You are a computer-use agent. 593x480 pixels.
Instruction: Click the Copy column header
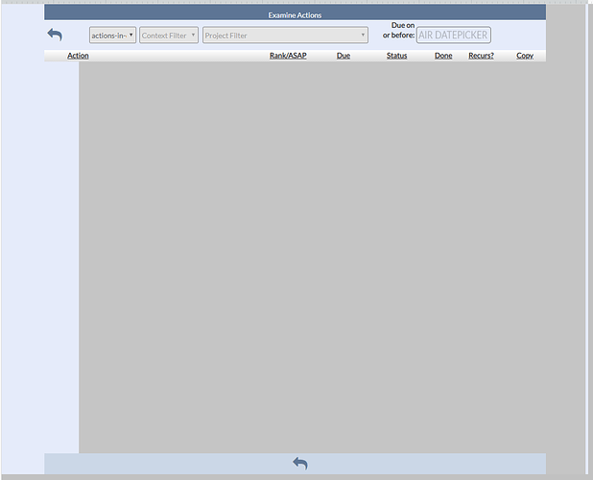525,56
